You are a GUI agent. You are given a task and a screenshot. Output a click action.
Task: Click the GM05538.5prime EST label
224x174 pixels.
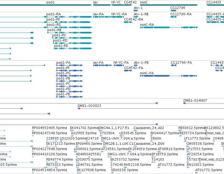tap(200, 144)
